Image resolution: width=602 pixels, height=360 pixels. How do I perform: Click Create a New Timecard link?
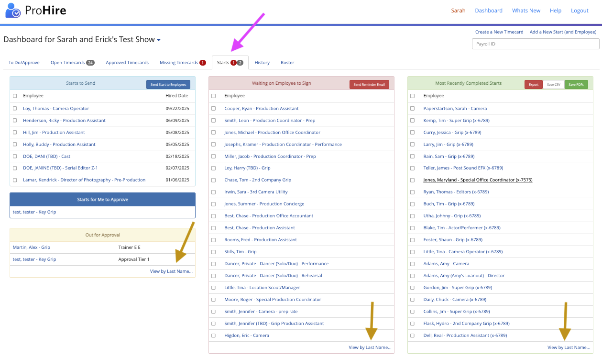(499, 32)
